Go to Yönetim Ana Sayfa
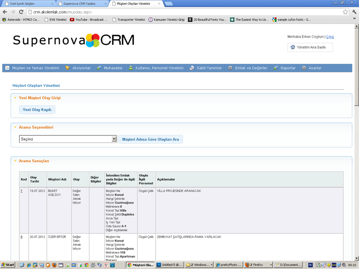This screenshot has width=359, height=269. 310,48
